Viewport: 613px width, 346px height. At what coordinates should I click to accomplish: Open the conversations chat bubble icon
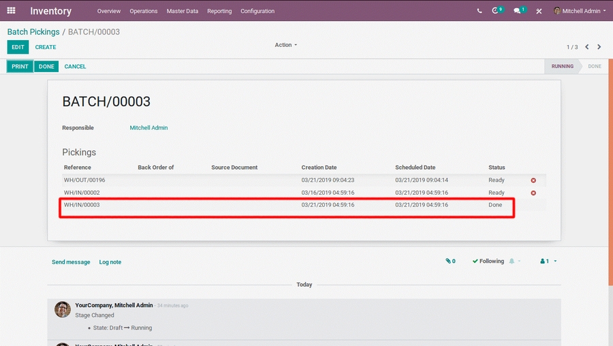click(x=518, y=11)
